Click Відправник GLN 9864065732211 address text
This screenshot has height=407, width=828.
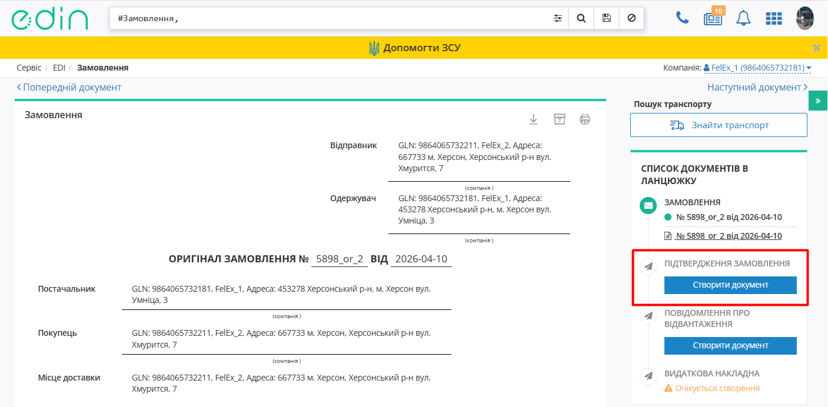click(475, 156)
